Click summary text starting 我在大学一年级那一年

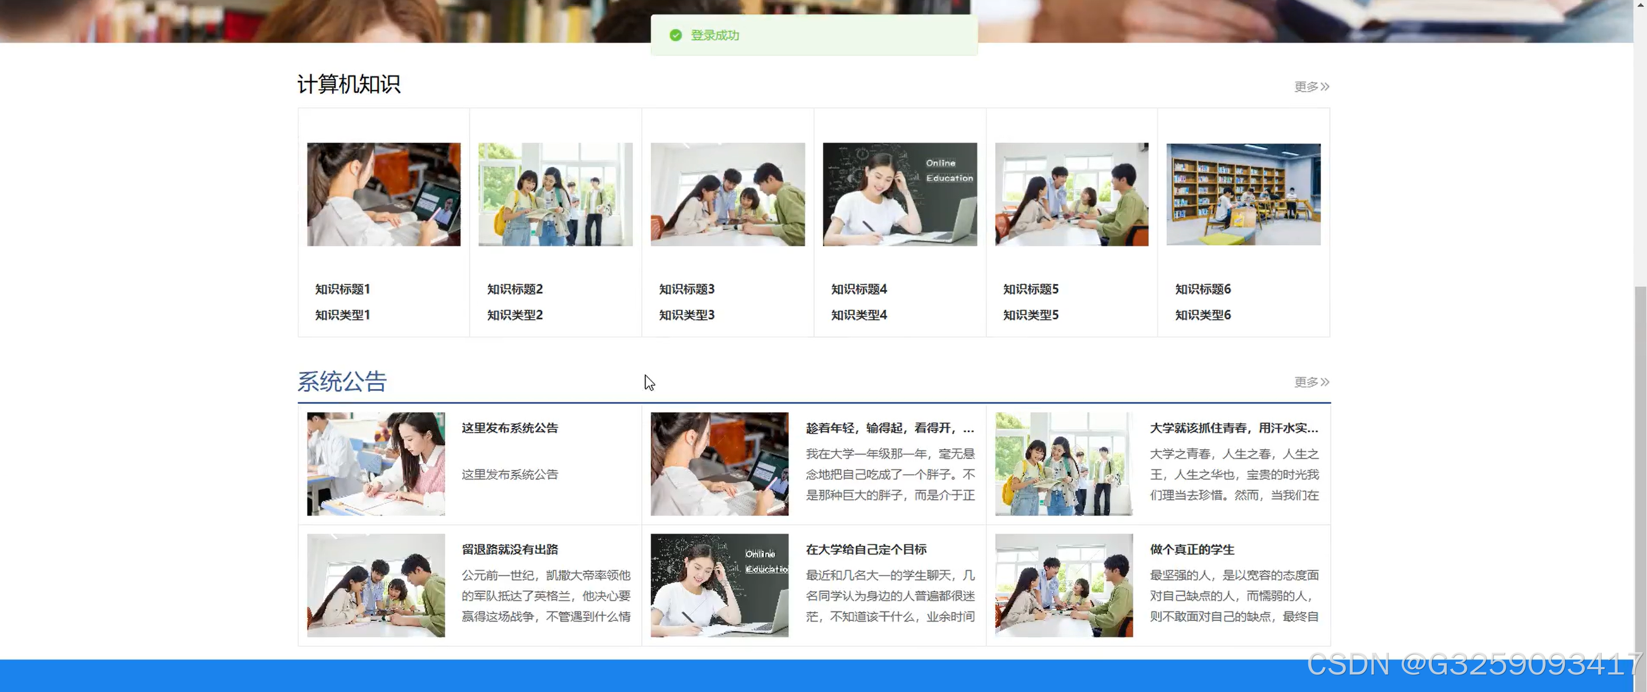click(890, 475)
